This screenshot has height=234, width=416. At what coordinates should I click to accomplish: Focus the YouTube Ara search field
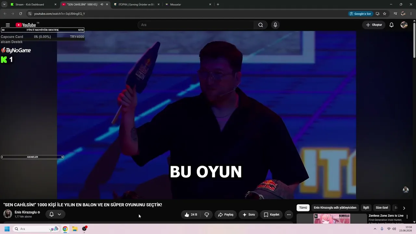pyautogui.click(x=196, y=25)
